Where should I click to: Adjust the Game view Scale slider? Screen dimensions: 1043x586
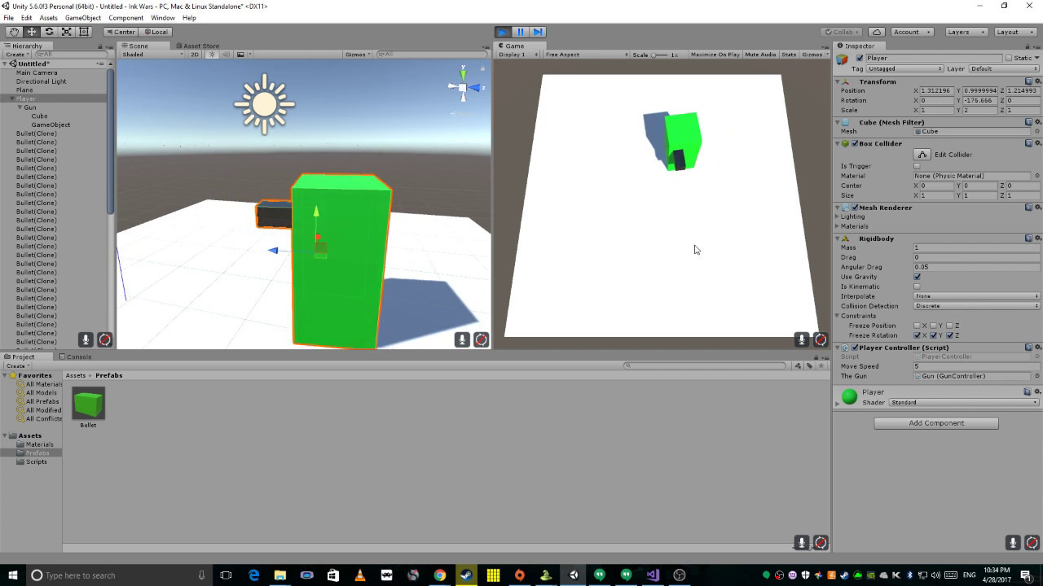[x=659, y=55]
